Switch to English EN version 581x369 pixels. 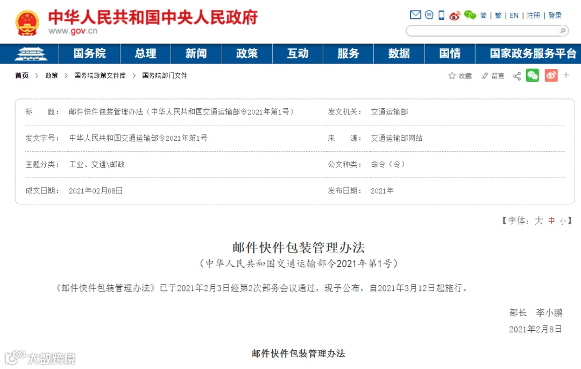(514, 16)
